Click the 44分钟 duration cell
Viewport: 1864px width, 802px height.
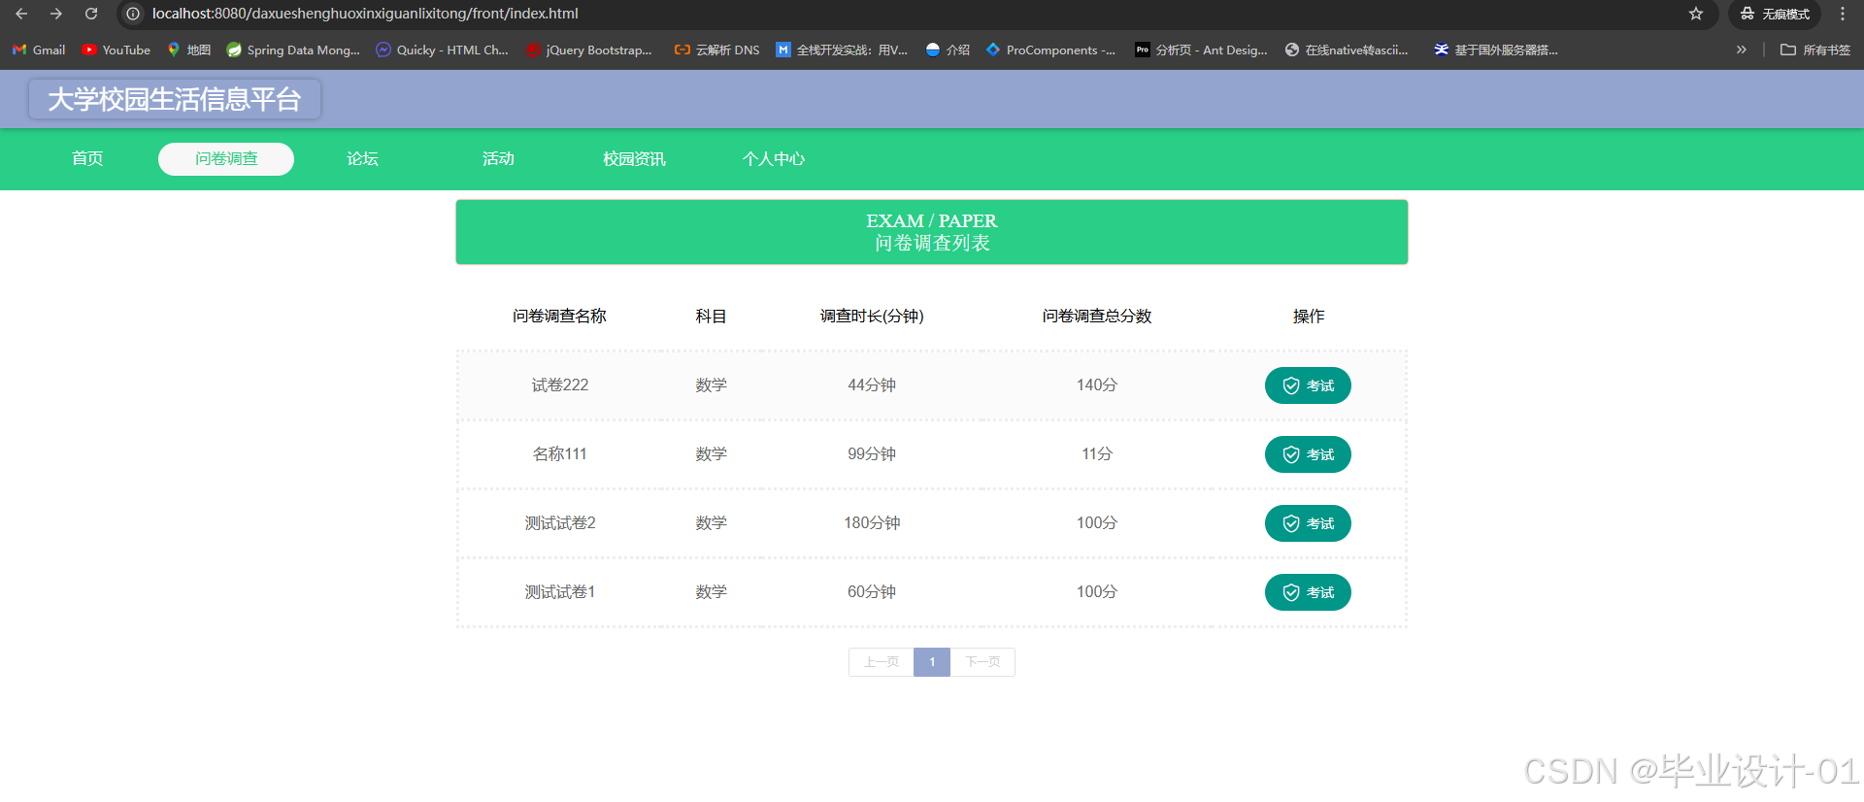(872, 385)
